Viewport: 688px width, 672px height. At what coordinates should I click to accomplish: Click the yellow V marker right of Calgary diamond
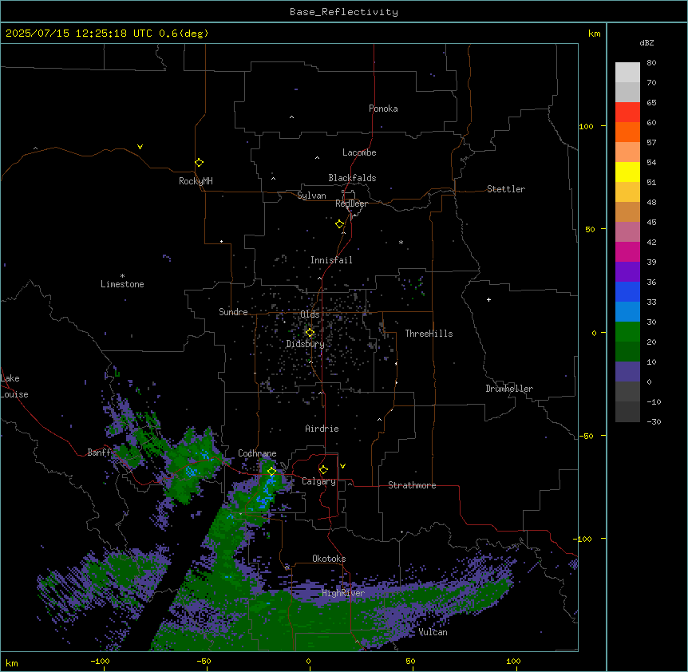342,466
